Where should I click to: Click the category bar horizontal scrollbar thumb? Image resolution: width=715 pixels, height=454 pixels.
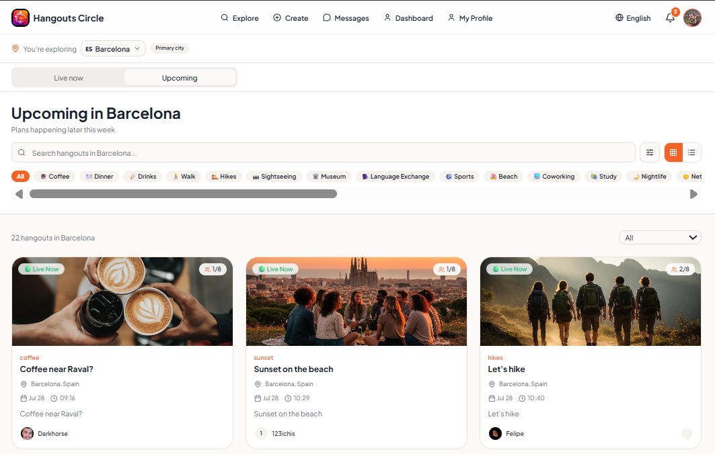pyautogui.click(x=183, y=194)
